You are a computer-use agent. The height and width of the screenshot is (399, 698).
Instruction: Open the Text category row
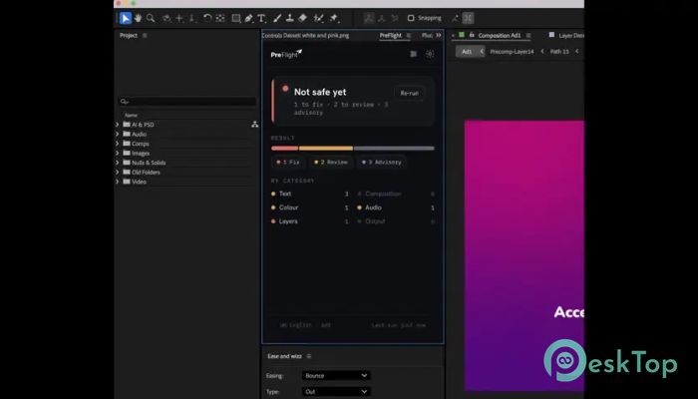click(x=310, y=194)
